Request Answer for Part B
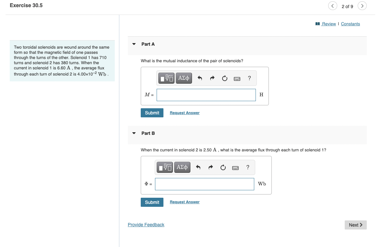This screenshot has height=247, width=382. tap(185, 202)
